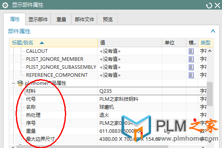Click the Q235 material value

coord(105,91)
